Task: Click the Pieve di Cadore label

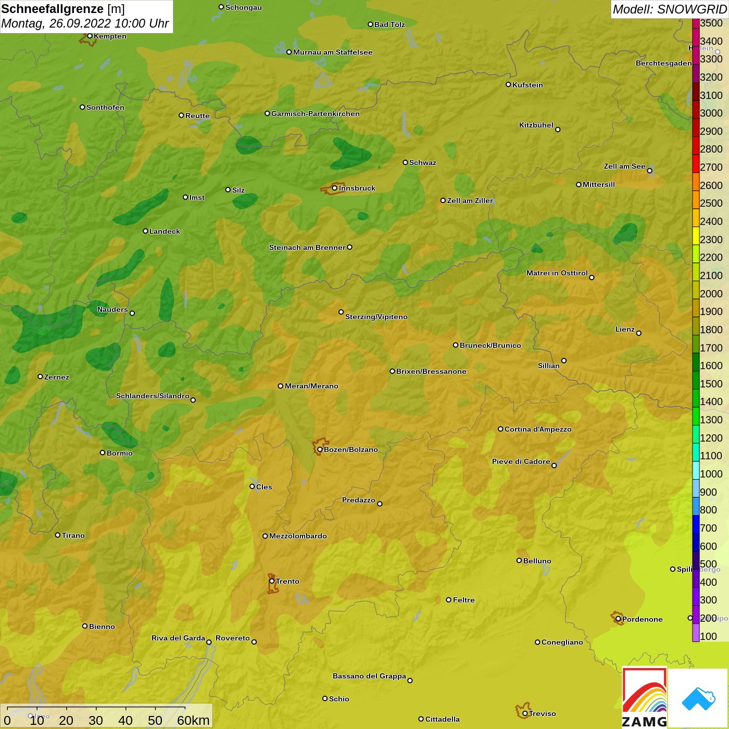Action: [x=521, y=461]
